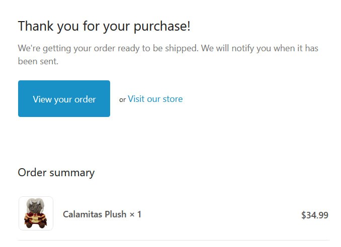Viewport: 341px width, 247px height.
Task: Click the word 'purchase!' in the heading
Action: (162, 27)
